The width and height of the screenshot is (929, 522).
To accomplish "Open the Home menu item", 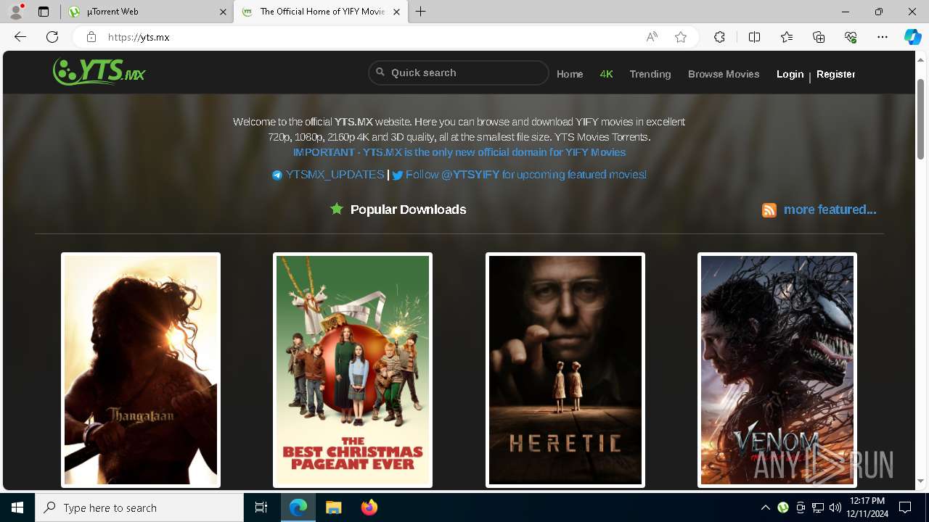I will tap(570, 74).
